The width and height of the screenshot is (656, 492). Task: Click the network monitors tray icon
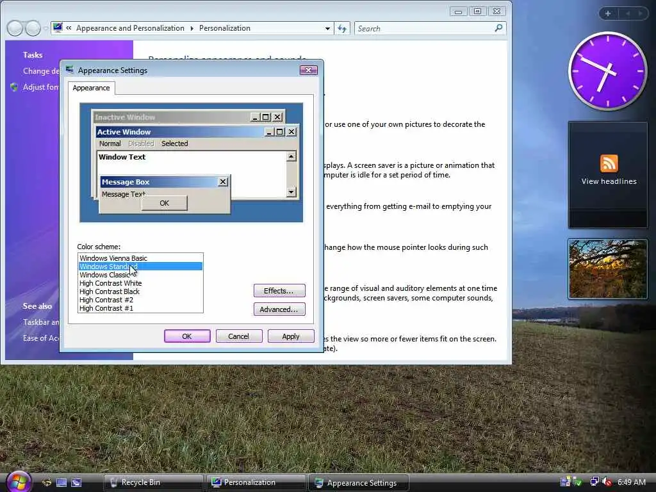(x=594, y=482)
